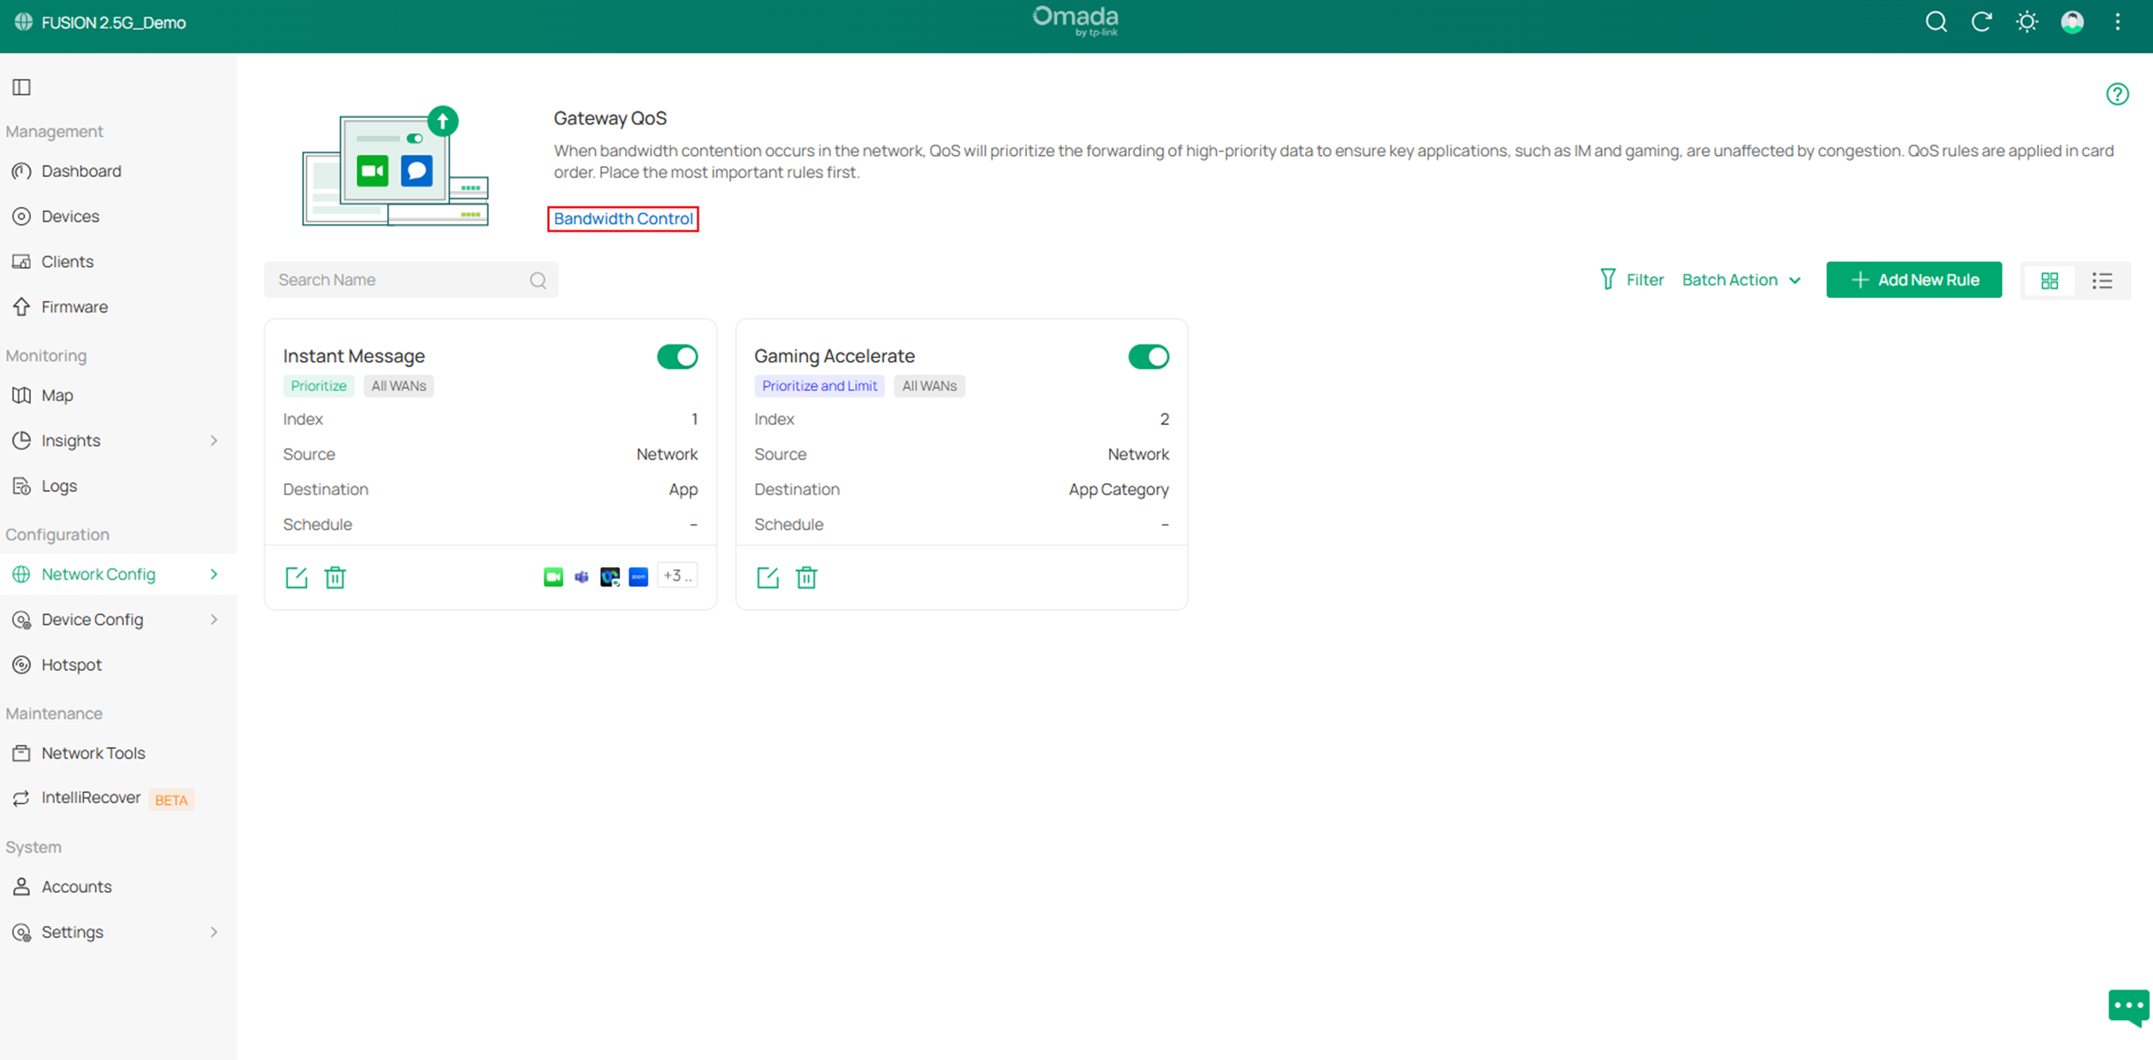Follow the Bandwidth Control link
This screenshot has height=1060, width=2153.
pyautogui.click(x=622, y=218)
